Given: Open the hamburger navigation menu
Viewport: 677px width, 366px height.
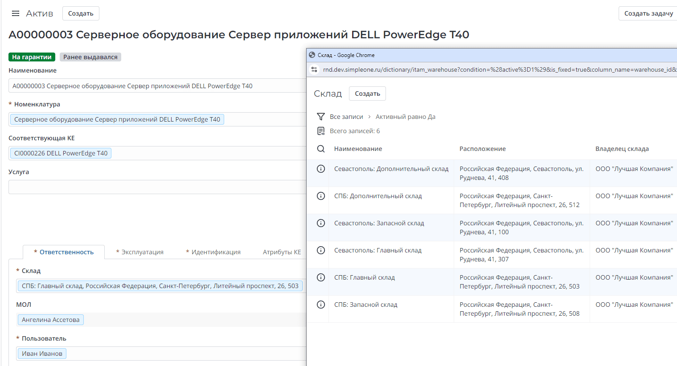Looking at the screenshot, I should click(16, 13).
